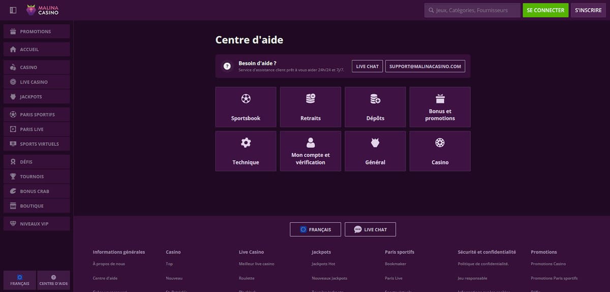Open the Technique gear help category
This screenshot has width=610, height=292.
point(246,151)
